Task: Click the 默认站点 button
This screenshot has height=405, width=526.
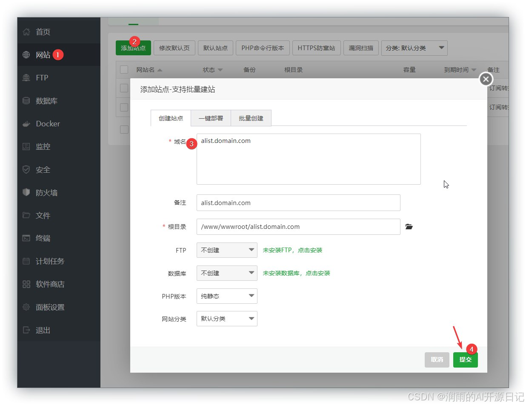Action: [215, 48]
